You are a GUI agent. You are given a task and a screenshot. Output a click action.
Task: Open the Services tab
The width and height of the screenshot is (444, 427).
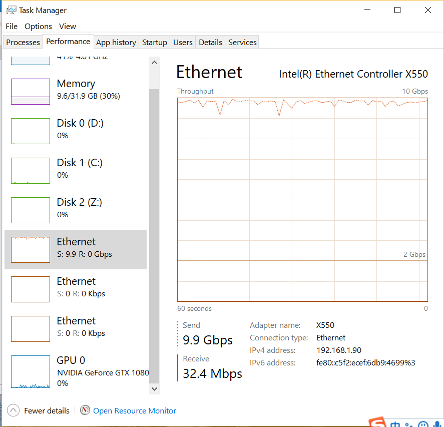[x=242, y=42]
